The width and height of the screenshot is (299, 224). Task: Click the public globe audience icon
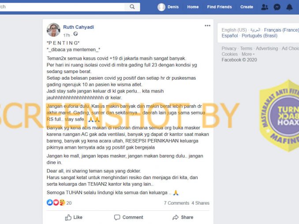coord(75,34)
